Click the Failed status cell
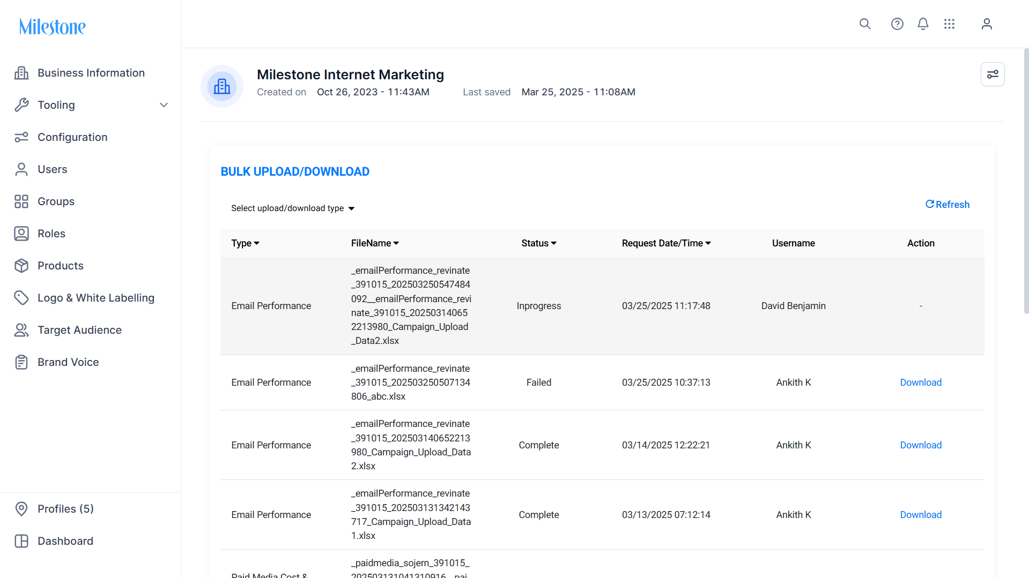This screenshot has width=1029, height=578. point(538,382)
